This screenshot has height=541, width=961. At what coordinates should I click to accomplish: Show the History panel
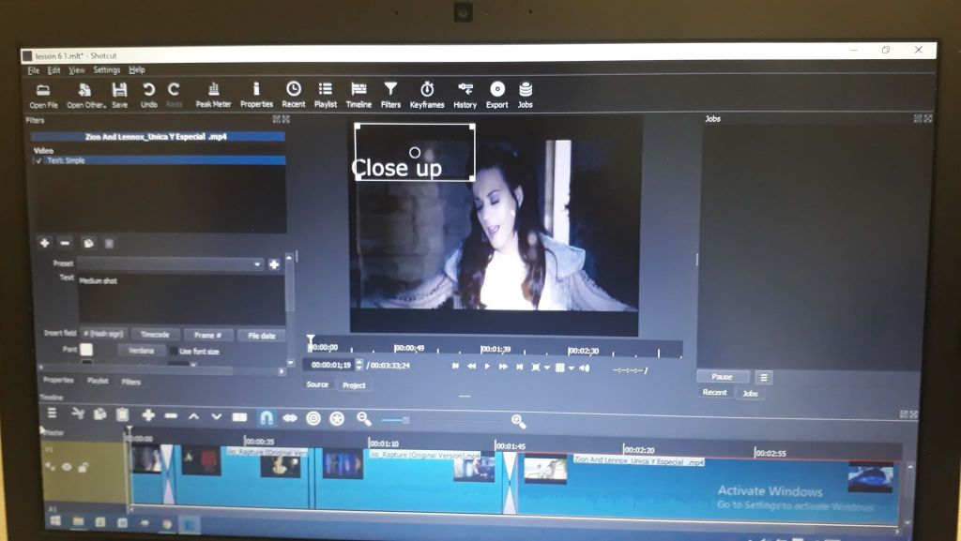[x=465, y=94]
